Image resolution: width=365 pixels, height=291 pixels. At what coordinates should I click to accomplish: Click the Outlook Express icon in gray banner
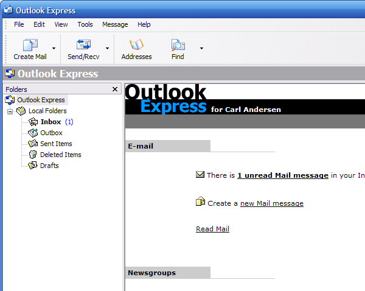click(10, 74)
